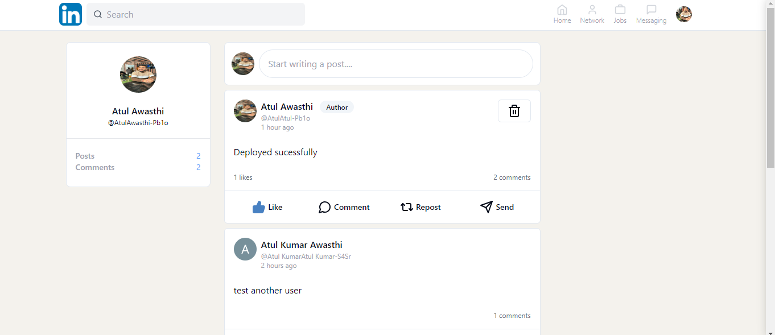This screenshot has width=775, height=335.
Task: Open the profile avatar in navbar
Action: (x=683, y=14)
